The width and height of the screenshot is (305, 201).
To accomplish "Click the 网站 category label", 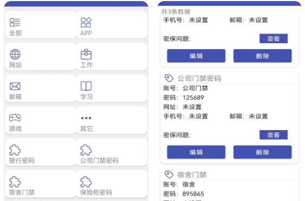I will click(15, 65).
